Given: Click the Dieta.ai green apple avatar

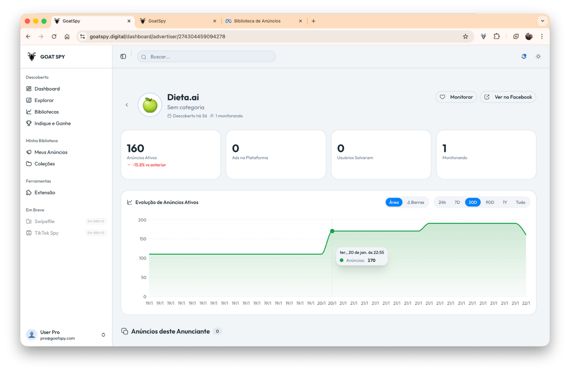Looking at the screenshot, I should [150, 105].
